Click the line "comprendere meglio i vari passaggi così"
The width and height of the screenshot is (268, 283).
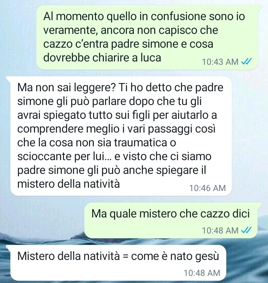(117, 129)
